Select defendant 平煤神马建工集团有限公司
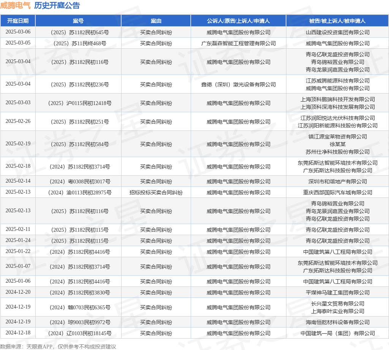This screenshot has height=350, width=389. pyautogui.click(x=338, y=293)
